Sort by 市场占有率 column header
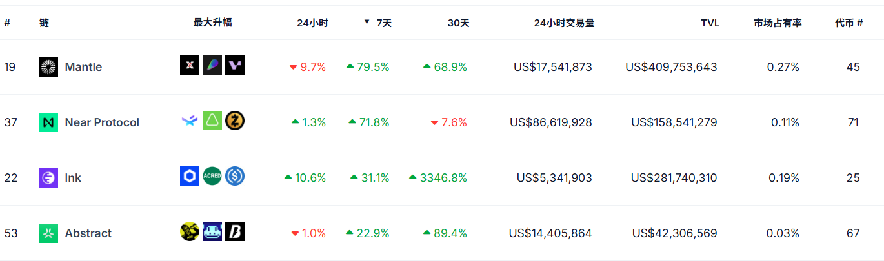This screenshot has height=261, width=884. click(x=778, y=23)
